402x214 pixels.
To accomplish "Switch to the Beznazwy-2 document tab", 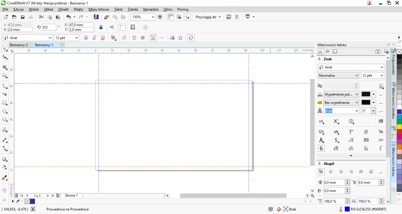I will (19, 45).
